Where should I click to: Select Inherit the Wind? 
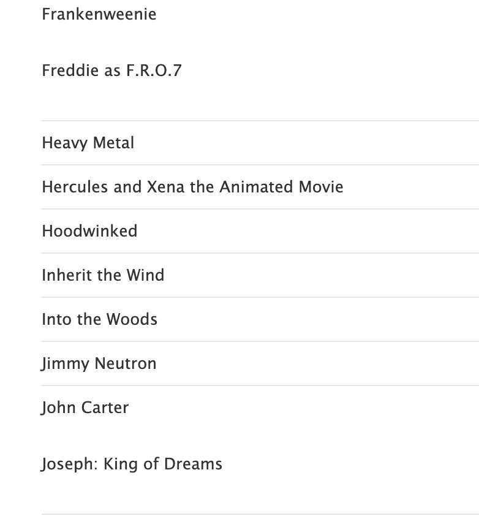[x=103, y=275]
